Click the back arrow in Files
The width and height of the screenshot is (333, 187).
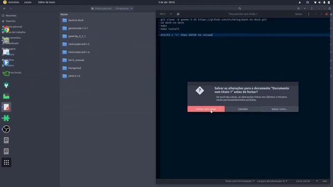4,8
